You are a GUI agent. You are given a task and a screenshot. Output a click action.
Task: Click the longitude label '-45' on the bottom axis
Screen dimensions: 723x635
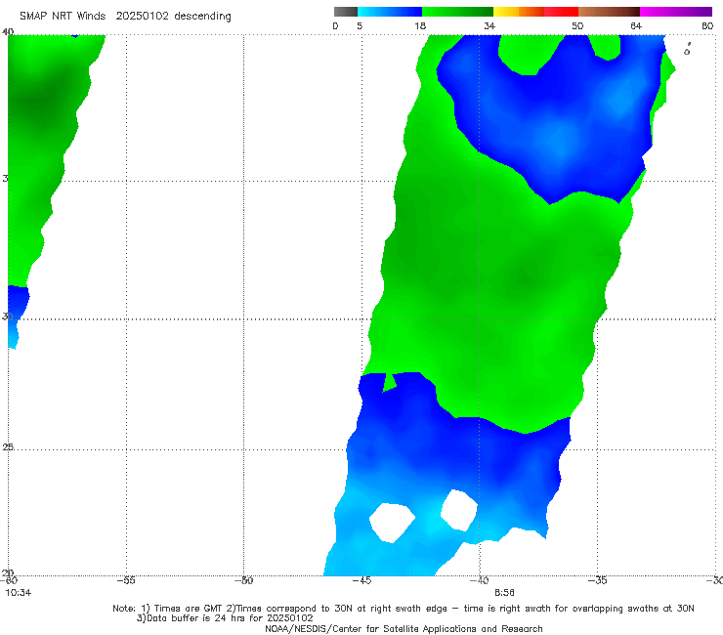point(361,580)
